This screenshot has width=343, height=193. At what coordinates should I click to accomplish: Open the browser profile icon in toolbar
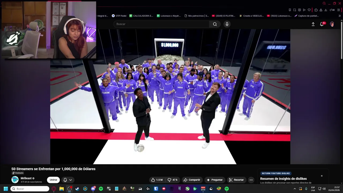click(321, 10)
